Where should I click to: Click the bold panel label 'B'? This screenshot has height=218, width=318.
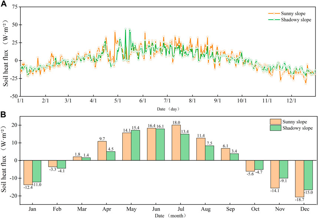tap(3, 115)
